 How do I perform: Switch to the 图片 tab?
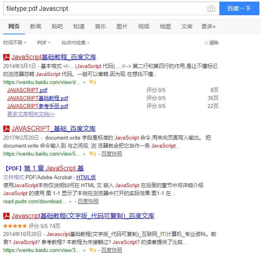[x=122, y=26]
